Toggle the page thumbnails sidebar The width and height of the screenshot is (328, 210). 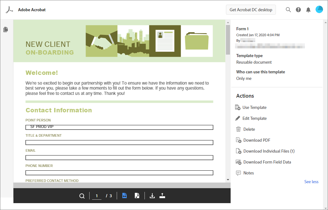(x=5, y=29)
